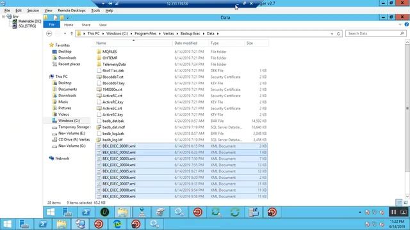
Task: Collapse the Env tree node
Action: point(3,17)
